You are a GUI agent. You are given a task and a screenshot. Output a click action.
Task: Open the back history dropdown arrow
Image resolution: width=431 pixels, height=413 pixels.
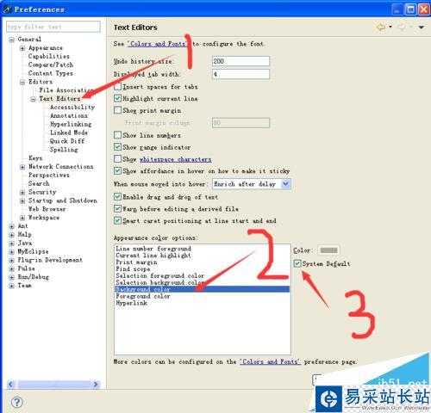(x=390, y=27)
